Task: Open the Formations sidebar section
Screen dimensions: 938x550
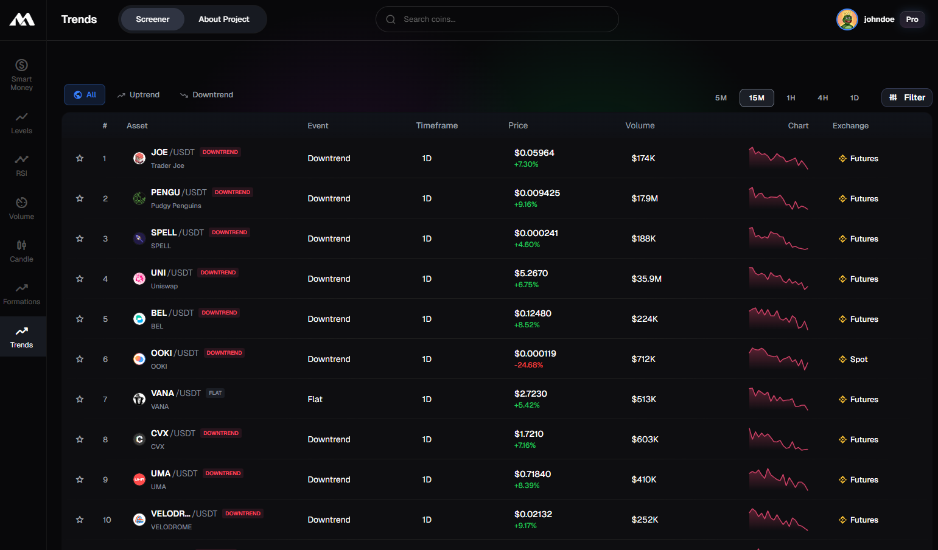Action: click(21, 293)
